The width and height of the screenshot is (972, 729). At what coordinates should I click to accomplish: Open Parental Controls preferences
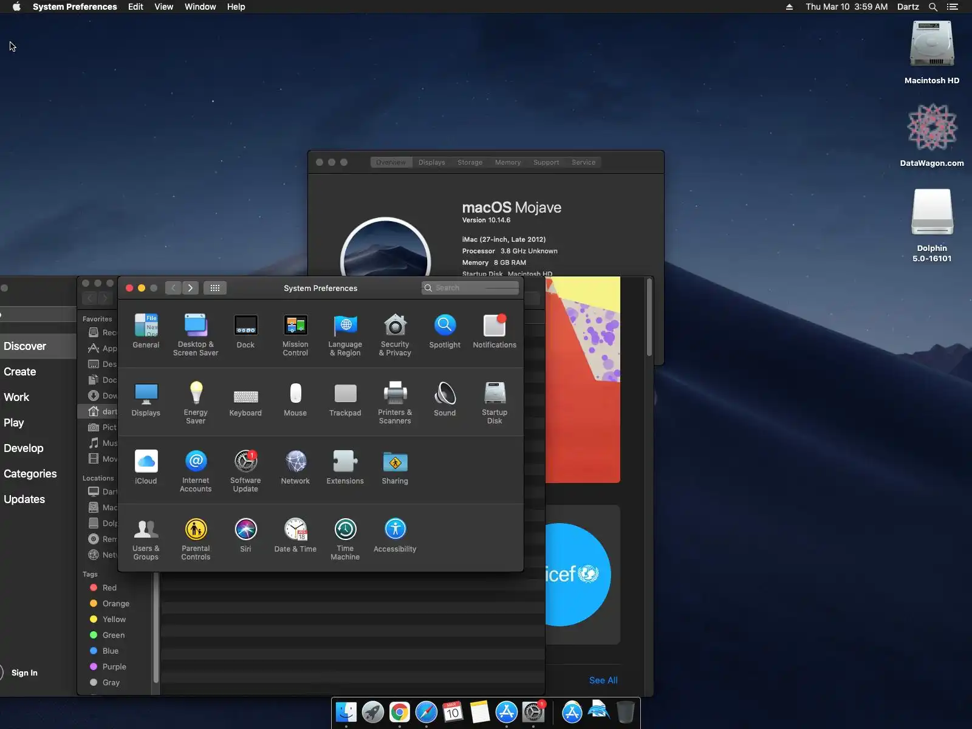coord(196,539)
